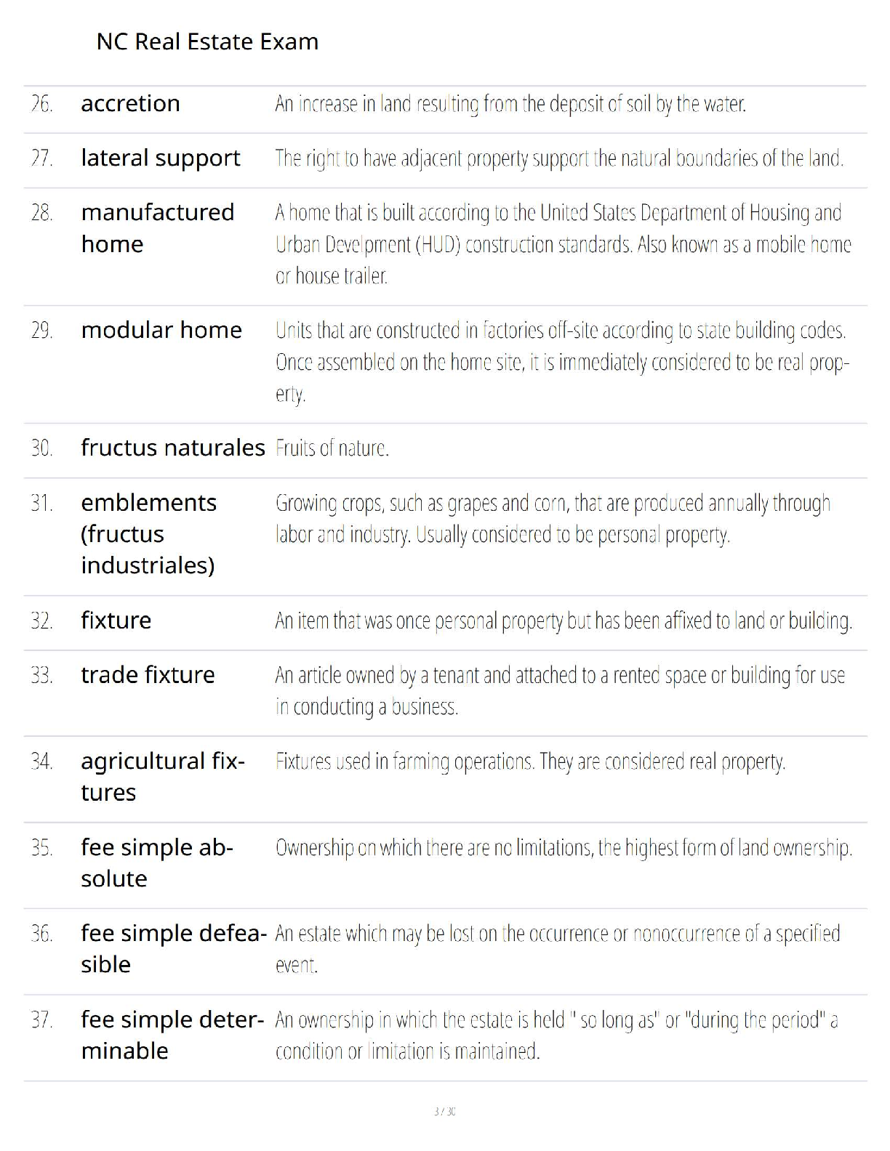Click the page number 3 / 30
The height and width of the screenshot is (1151, 890).
point(445,1111)
